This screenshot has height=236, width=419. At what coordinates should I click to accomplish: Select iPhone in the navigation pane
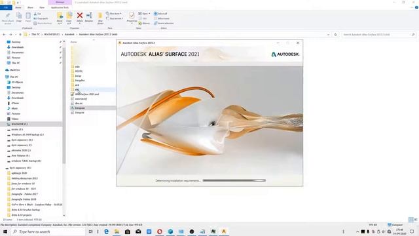point(15,103)
